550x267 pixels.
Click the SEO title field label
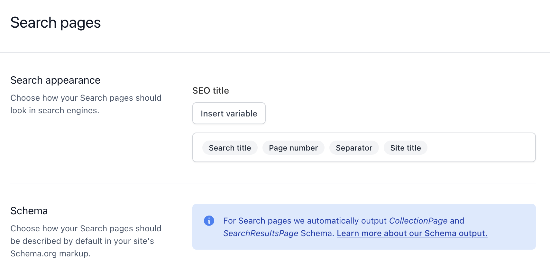[210, 91]
